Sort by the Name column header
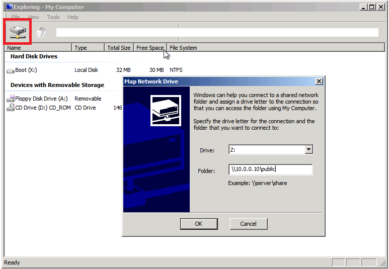 [x=38, y=48]
